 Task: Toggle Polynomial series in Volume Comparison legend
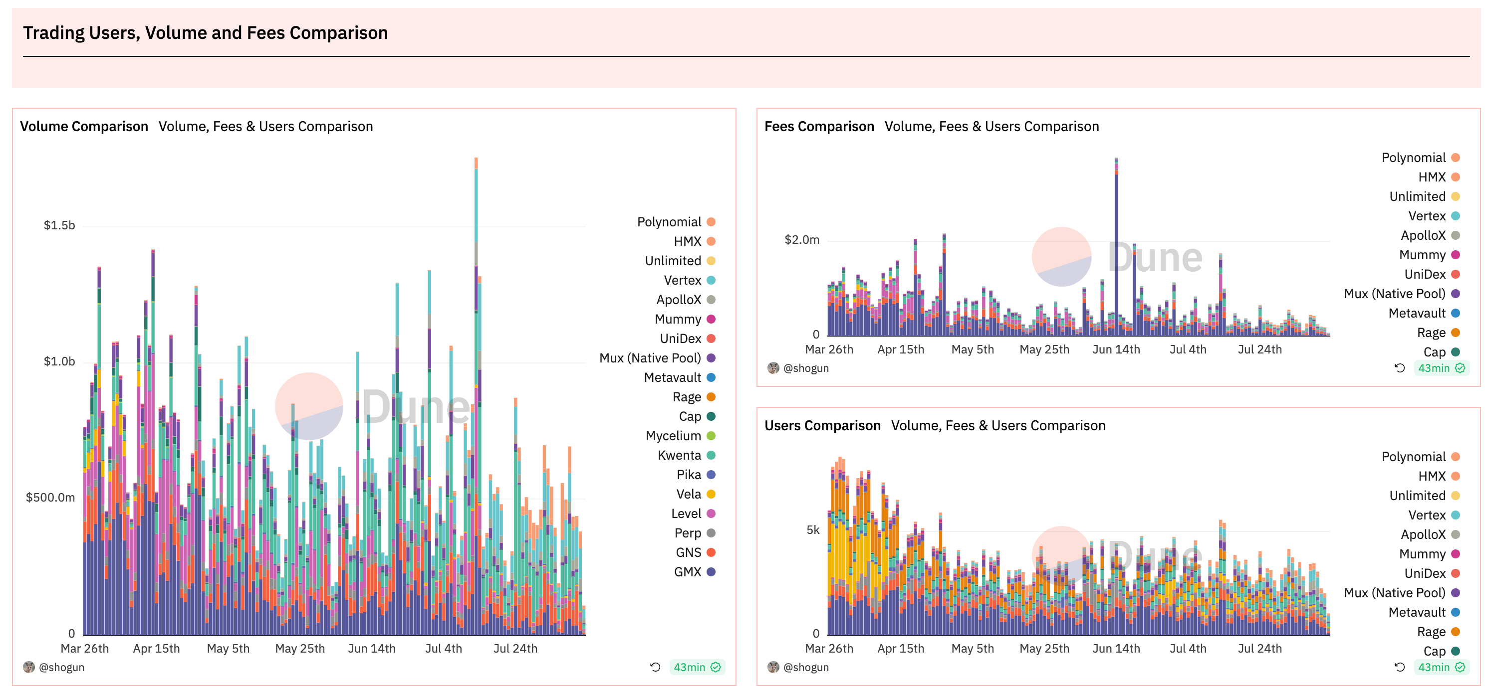[x=676, y=222]
